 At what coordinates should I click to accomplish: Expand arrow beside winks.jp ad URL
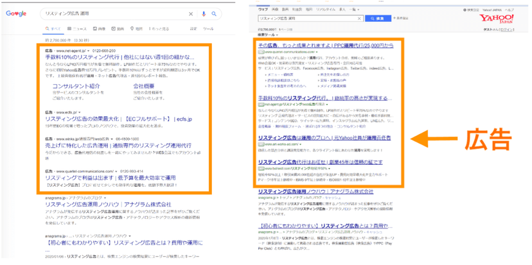pos(112,139)
